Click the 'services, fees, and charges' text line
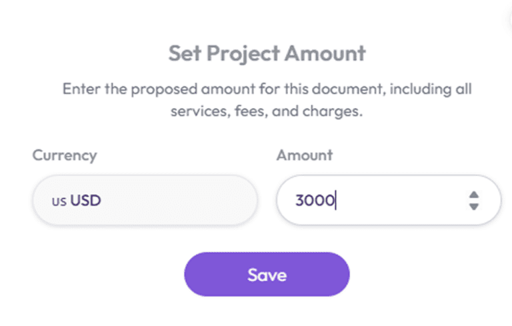This screenshot has width=512, height=326. click(267, 111)
